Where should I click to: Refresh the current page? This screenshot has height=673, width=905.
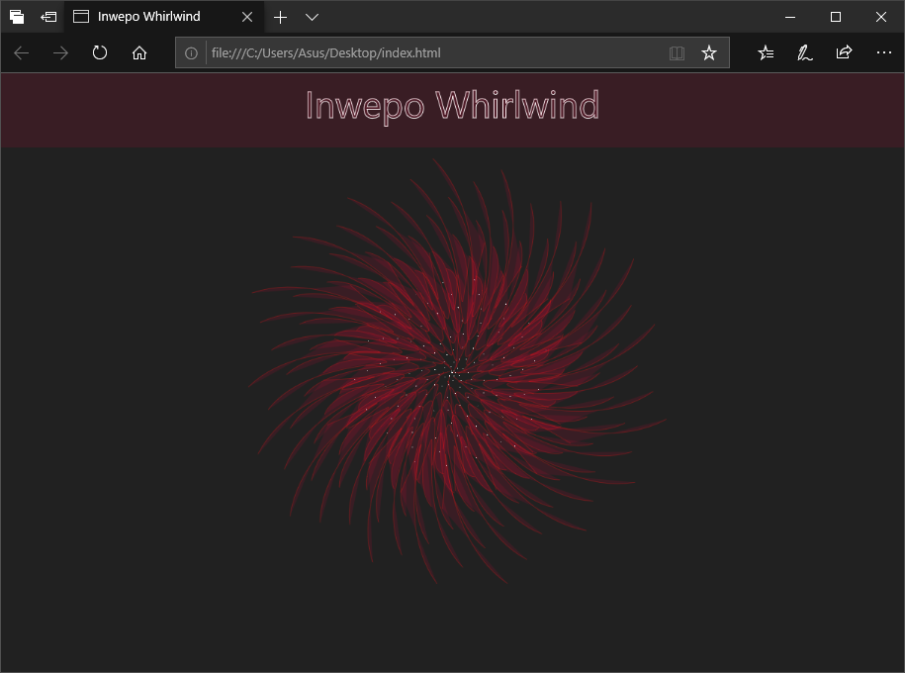[100, 52]
